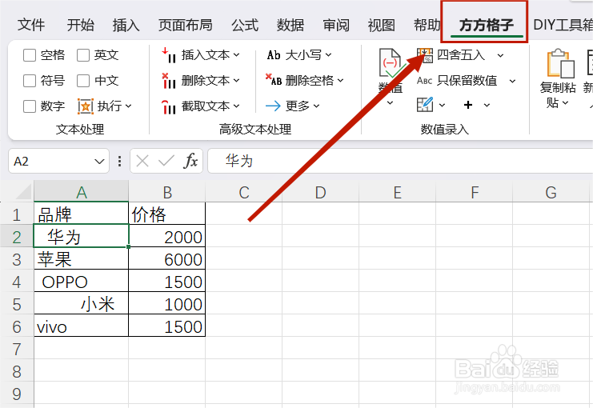Click the formula bar cancel X icon
This screenshot has height=408, width=593.
point(142,161)
